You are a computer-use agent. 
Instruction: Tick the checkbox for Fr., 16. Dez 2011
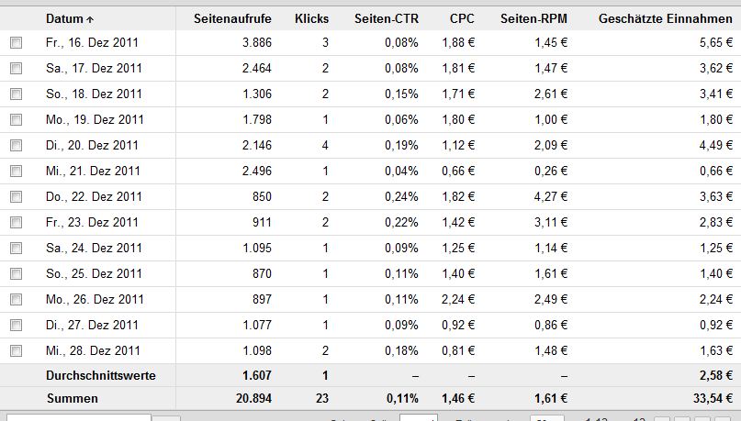pos(16,43)
